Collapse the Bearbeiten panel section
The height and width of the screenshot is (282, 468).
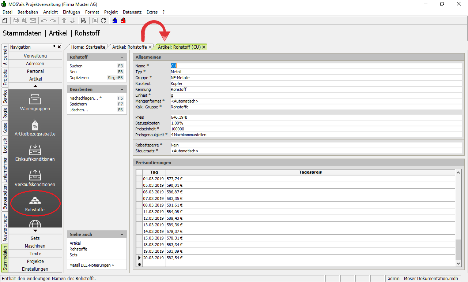tap(122, 89)
